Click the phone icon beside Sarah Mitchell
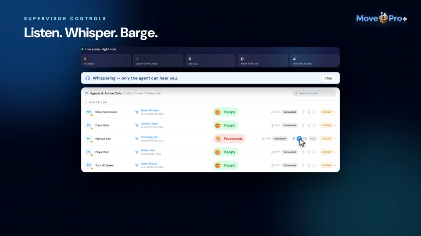421x236 pixels. coord(137,112)
